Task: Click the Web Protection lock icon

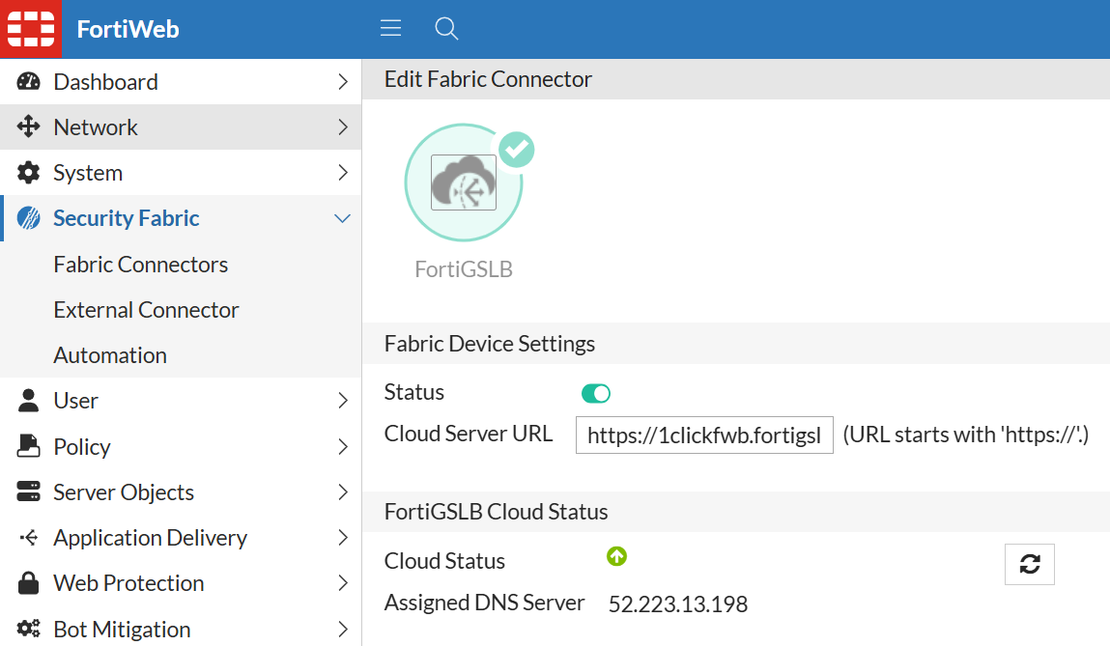Action: (x=28, y=583)
